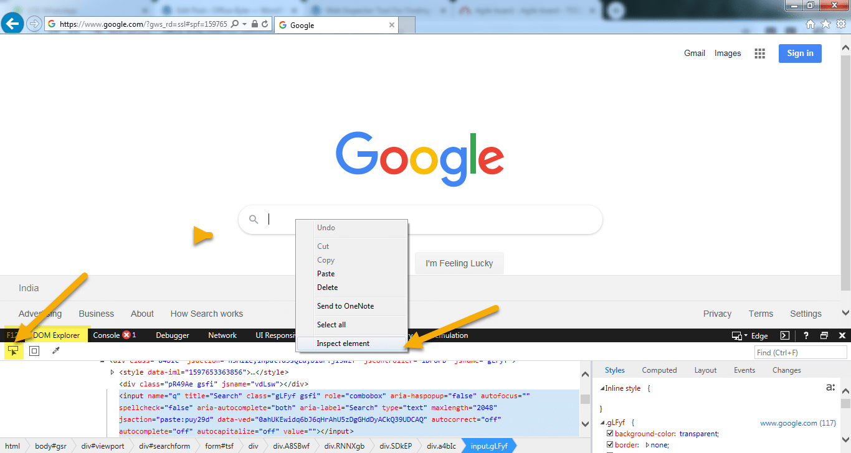Screen dimensions: 851x453
Task: Open the browser Tools gear icon
Action: (x=841, y=24)
